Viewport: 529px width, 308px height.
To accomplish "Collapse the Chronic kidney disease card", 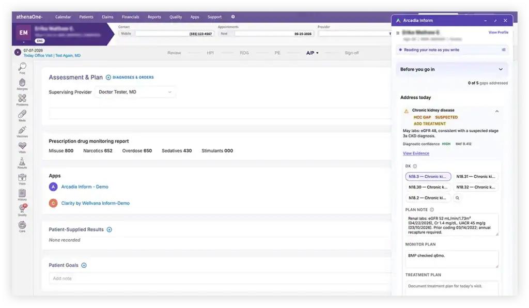I will 497,111.
